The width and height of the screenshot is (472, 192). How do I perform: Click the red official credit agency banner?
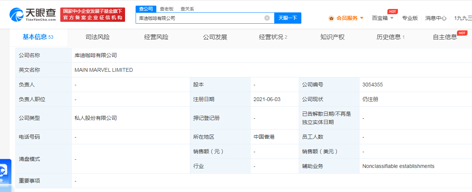(x=93, y=14)
